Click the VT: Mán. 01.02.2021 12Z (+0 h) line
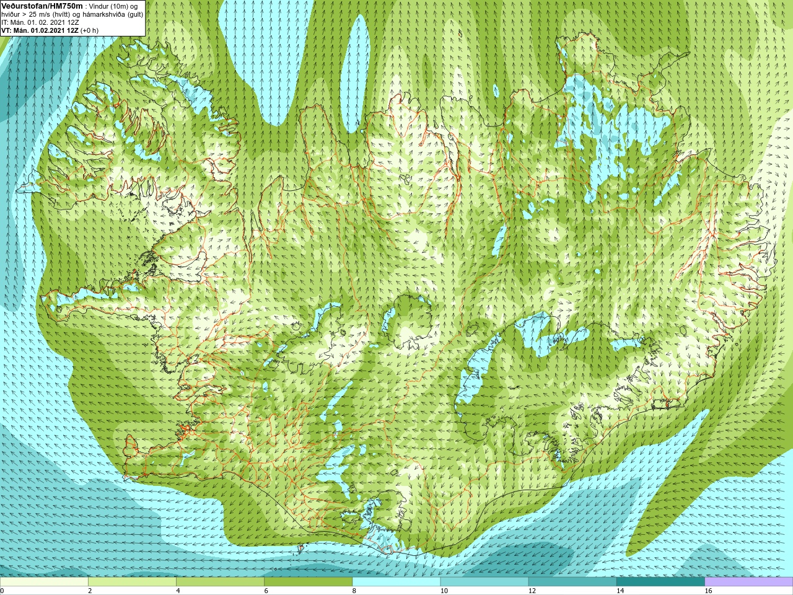The height and width of the screenshot is (595, 793). coord(50,30)
